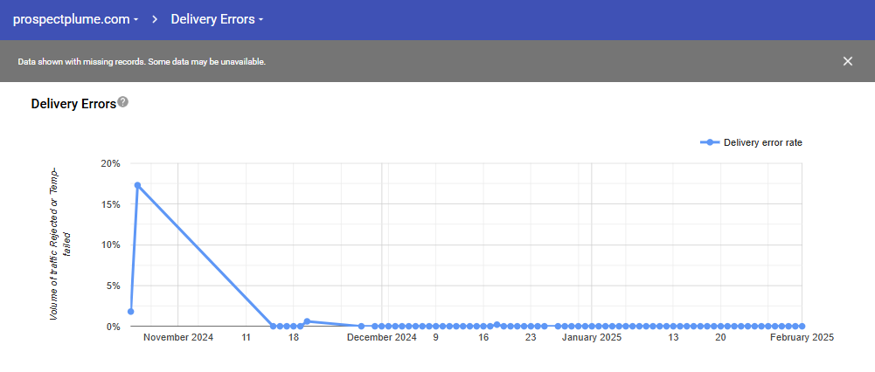
Task: Select the last data point at February 2025
Action: [x=802, y=326]
